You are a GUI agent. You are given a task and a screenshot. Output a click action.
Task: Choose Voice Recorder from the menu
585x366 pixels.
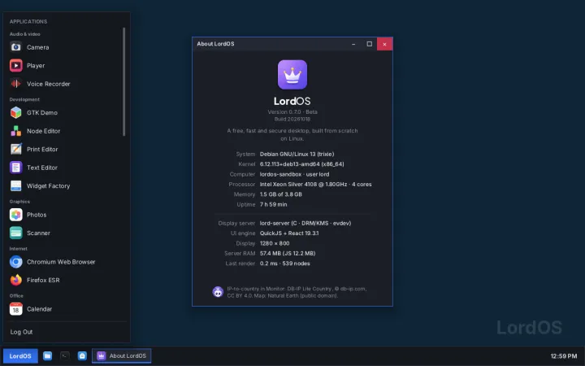tap(49, 84)
